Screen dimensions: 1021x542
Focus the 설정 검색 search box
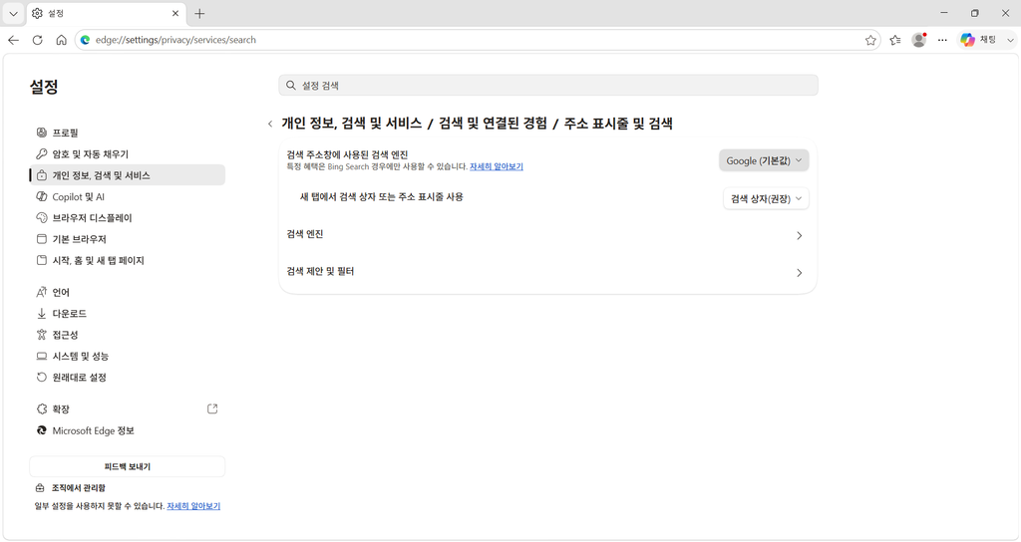tap(548, 86)
